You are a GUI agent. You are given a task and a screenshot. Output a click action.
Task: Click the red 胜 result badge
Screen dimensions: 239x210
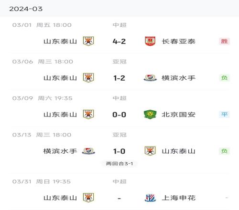(224, 42)
